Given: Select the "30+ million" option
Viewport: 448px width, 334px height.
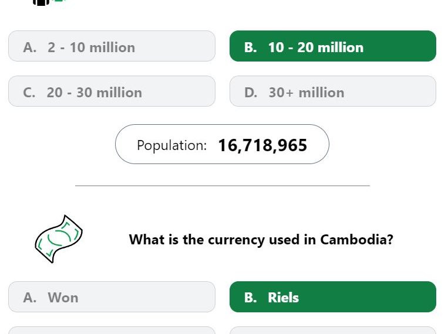Looking at the screenshot, I should coord(332,91).
